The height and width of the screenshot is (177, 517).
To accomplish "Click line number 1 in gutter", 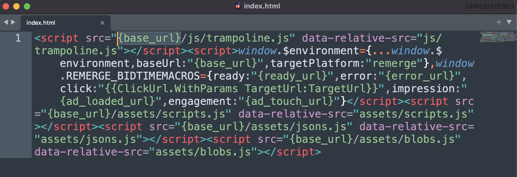I will [x=18, y=38].
